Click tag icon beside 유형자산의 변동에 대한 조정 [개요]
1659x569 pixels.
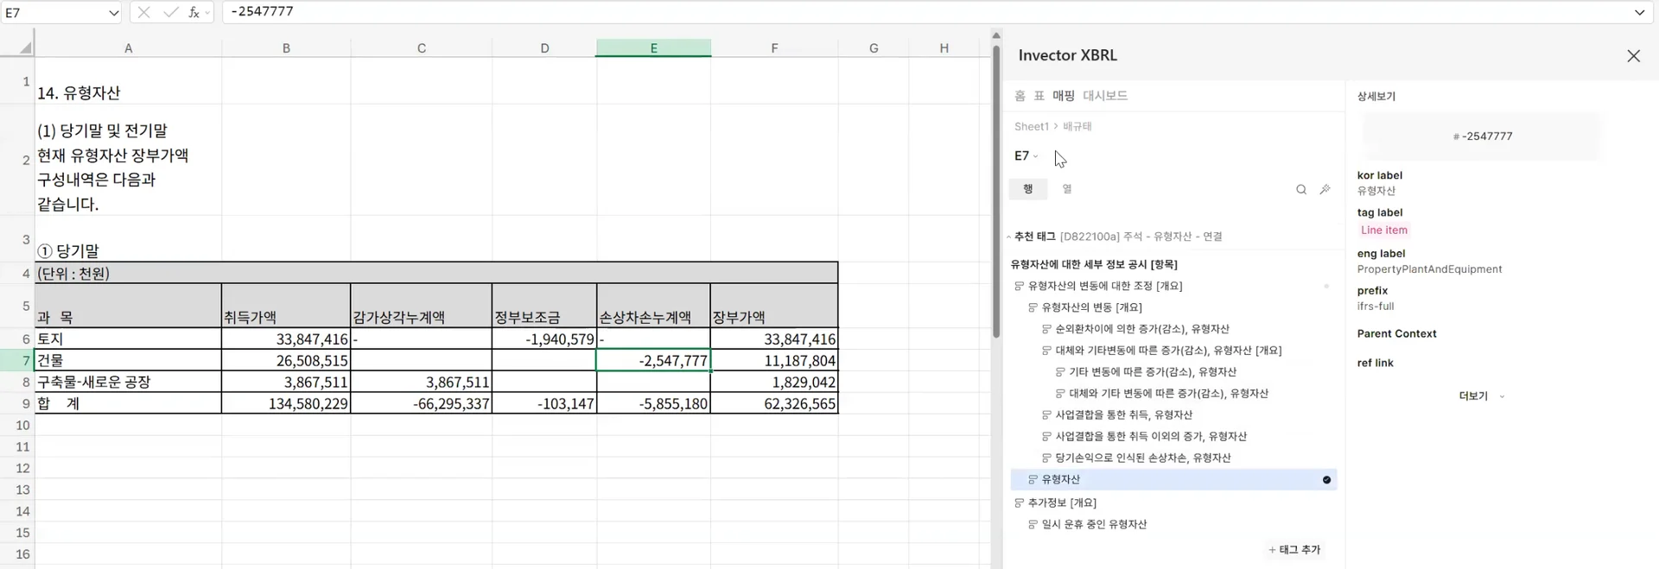click(1020, 286)
